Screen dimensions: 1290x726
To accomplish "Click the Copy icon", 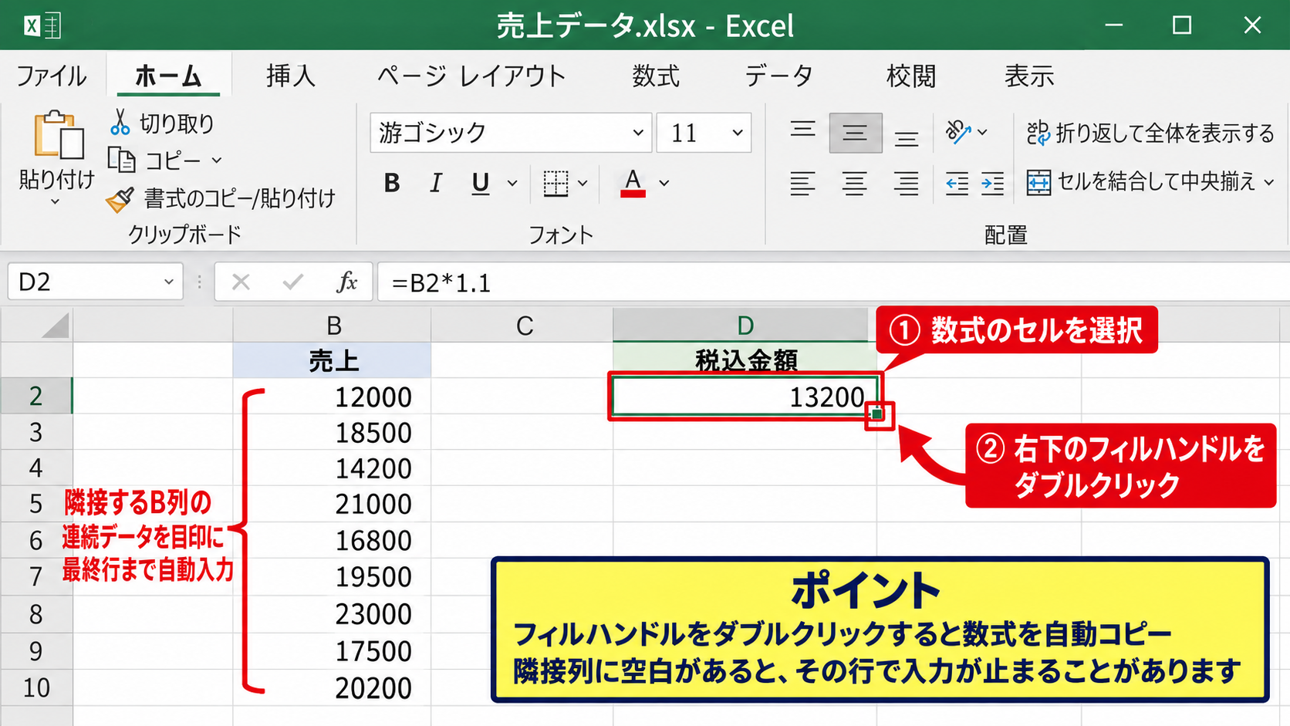I will [121, 160].
